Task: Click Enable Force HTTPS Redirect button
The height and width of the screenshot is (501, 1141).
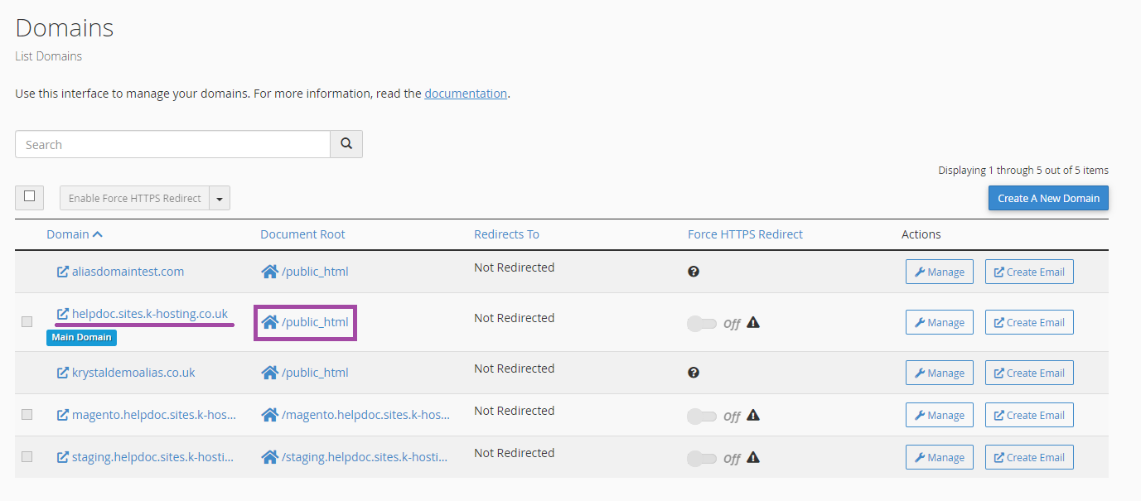Action: click(134, 198)
